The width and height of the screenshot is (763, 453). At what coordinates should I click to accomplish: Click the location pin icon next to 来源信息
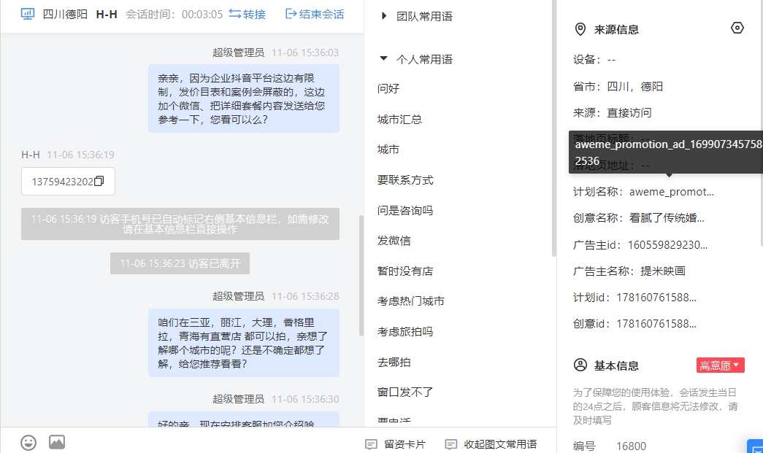580,29
